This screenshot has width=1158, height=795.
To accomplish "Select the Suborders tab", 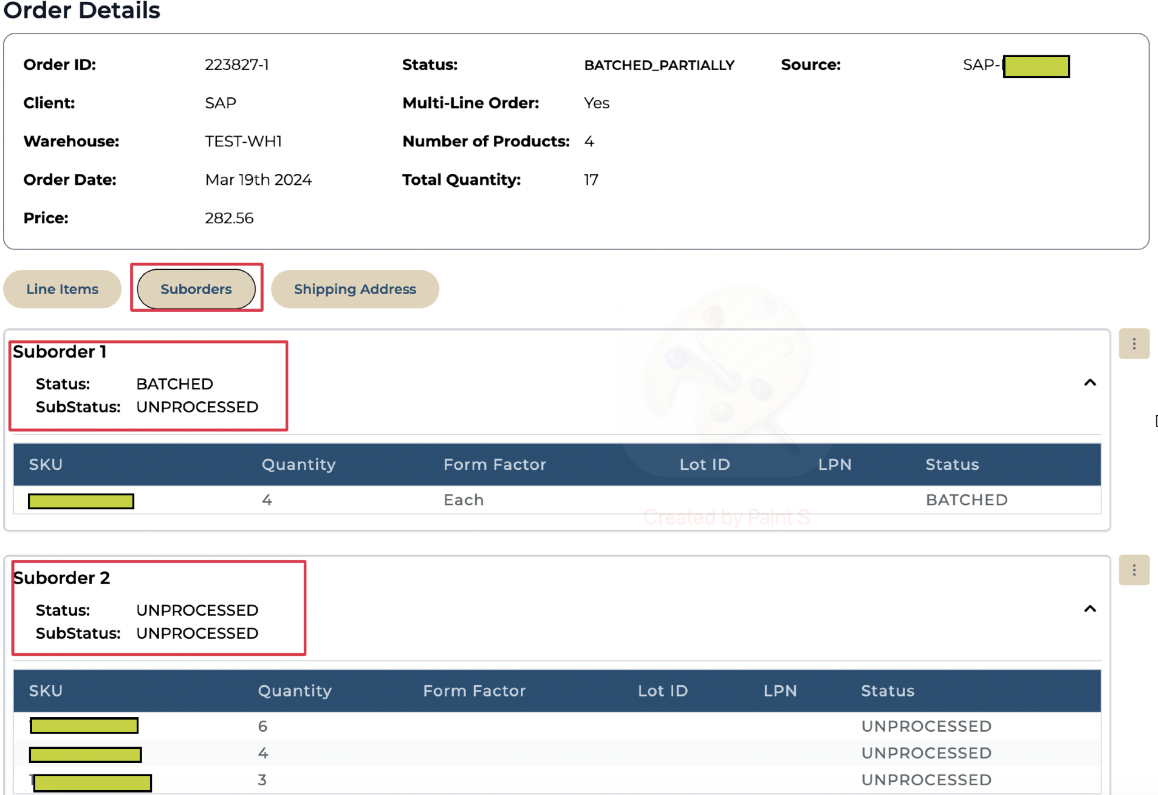I will point(196,289).
